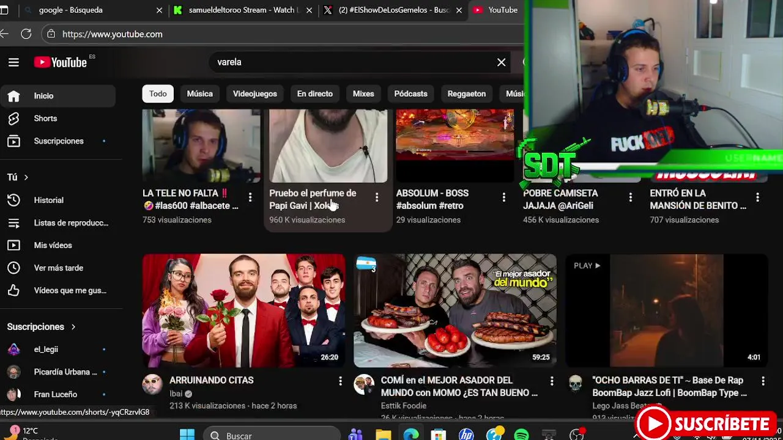This screenshot has height=440, width=783.
Task: Open Suscripciones from the sidebar
Action: 58,141
